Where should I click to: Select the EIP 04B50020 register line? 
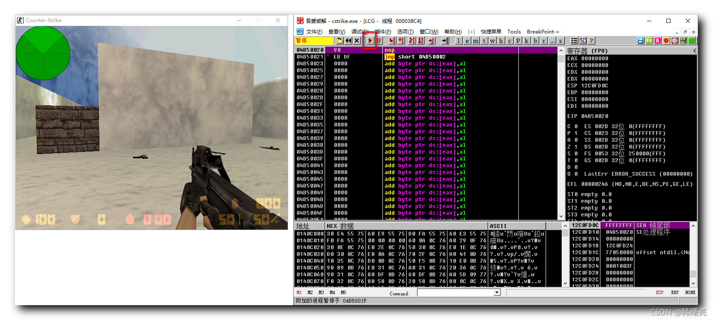tap(588, 116)
